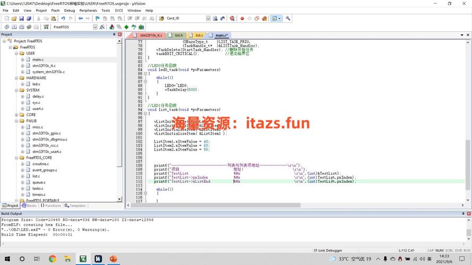
Task: Pin the Build Output panel
Action: 463,214
